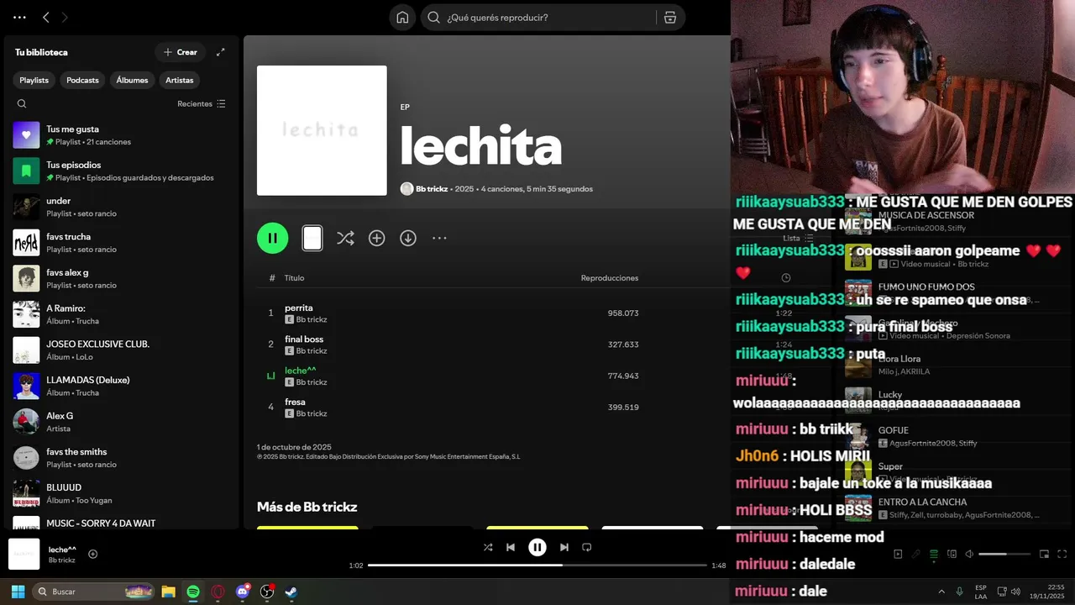The image size is (1075, 605).
Task: Adjust the Spotify volume slider
Action: 1004,555
